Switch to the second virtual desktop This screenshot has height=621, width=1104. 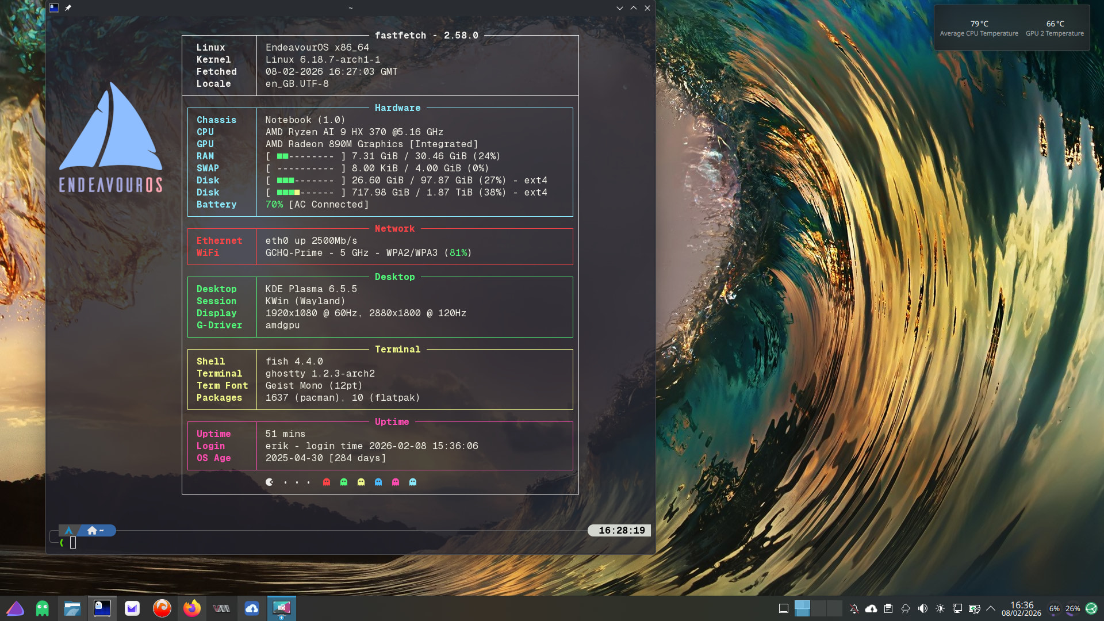click(x=818, y=608)
